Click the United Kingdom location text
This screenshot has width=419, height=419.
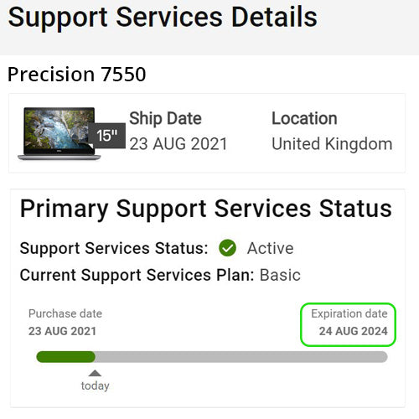point(332,144)
